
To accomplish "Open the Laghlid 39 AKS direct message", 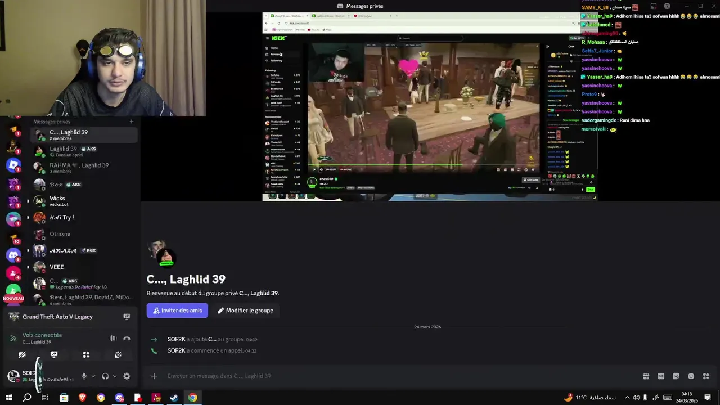I will [x=84, y=151].
